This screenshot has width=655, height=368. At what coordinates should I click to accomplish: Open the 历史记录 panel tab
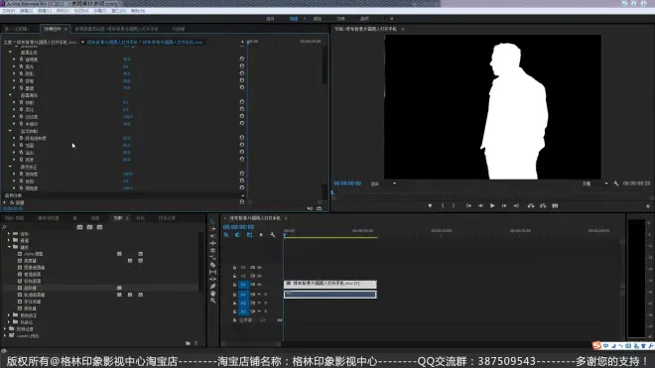[x=167, y=218]
